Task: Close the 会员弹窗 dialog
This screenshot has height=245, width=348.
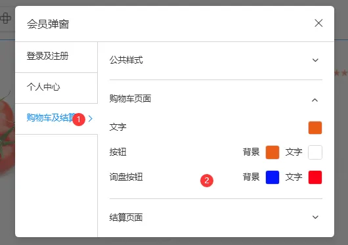Action: pos(318,23)
